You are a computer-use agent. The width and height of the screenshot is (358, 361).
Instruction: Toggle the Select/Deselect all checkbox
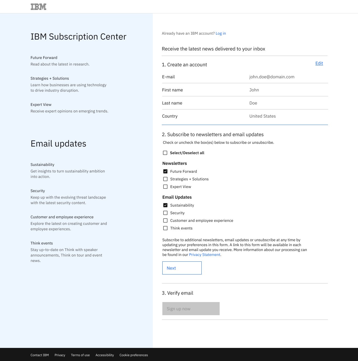tap(165, 153)
